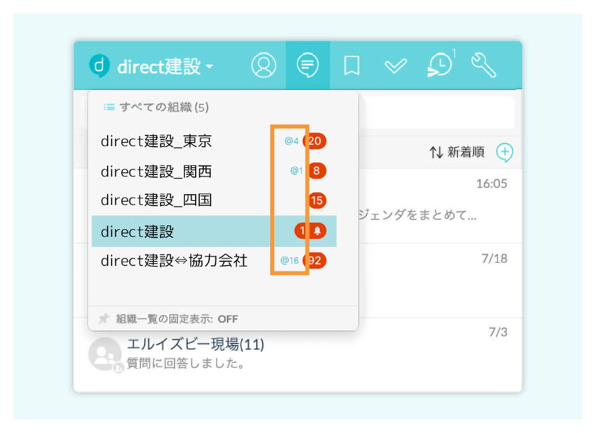Open the direct建設 organization dropdown
The image size is (596, 433).
[x=165, y=66]
